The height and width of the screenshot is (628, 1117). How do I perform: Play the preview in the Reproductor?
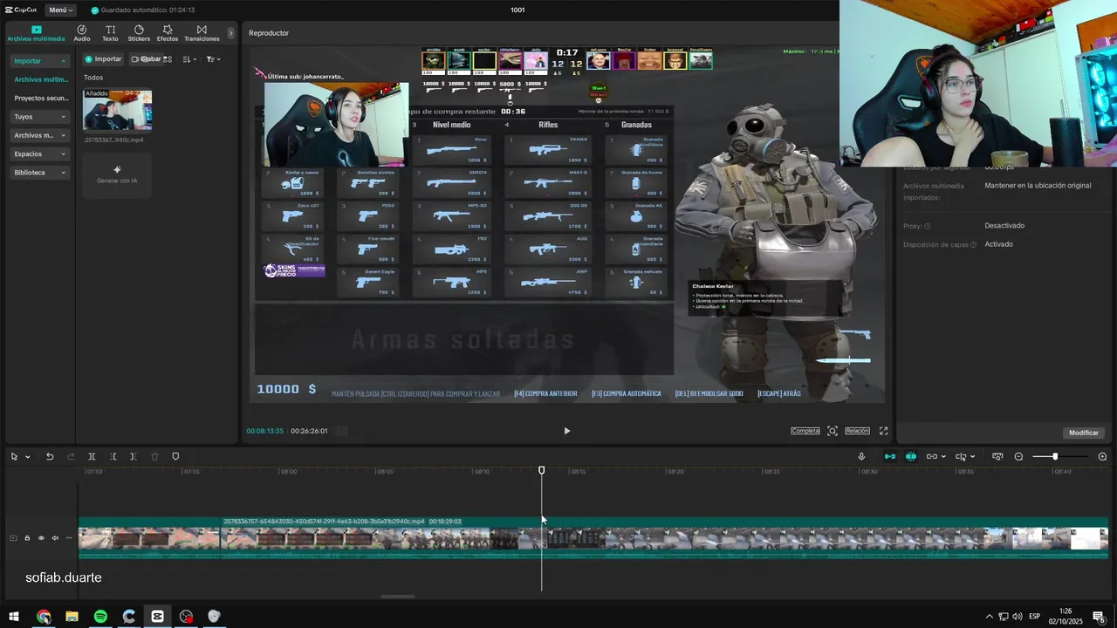coord(566,431)
